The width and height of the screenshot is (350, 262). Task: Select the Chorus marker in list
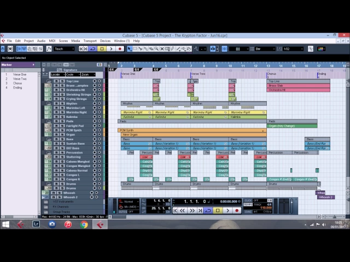[17, 84]
